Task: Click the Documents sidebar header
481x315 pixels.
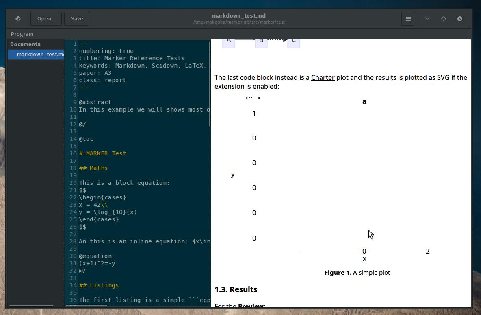Action: tap(25, 44)
